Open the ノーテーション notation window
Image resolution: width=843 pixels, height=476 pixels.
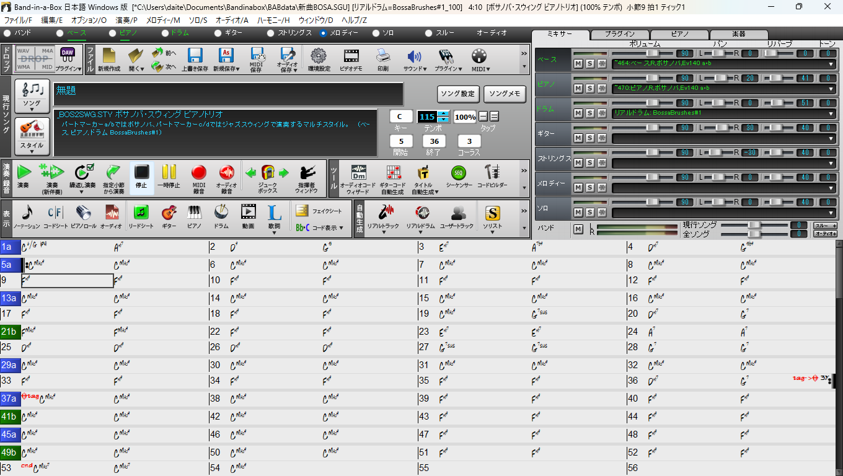pos(27,216)
